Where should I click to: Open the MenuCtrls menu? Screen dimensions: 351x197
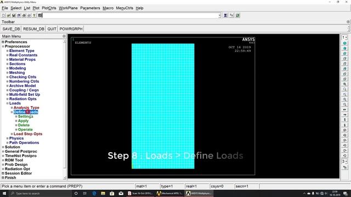pos(124,8)
